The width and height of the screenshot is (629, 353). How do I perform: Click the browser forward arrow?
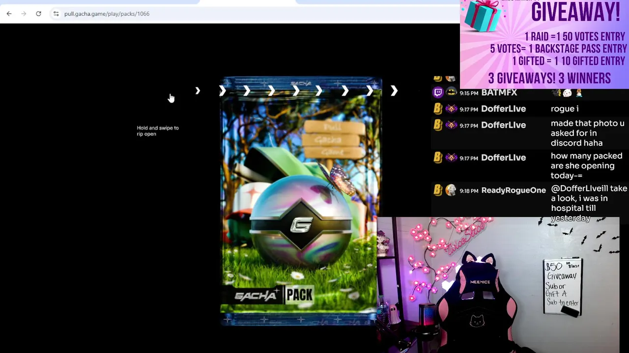(x=24, y=14)
